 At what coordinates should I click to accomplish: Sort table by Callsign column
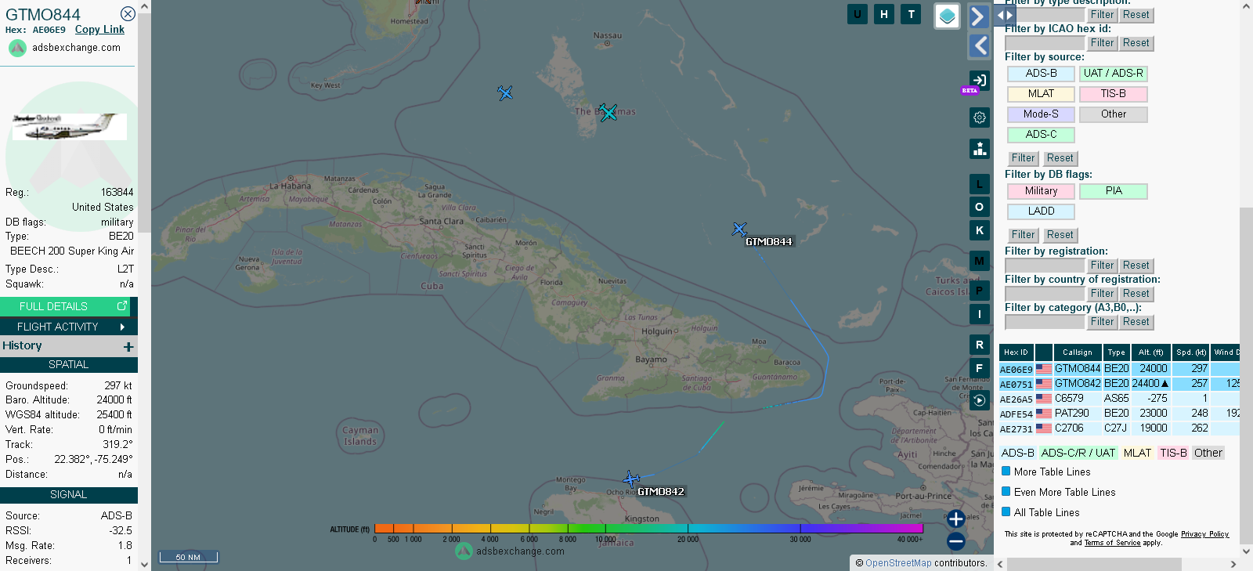click(1078, 352)
